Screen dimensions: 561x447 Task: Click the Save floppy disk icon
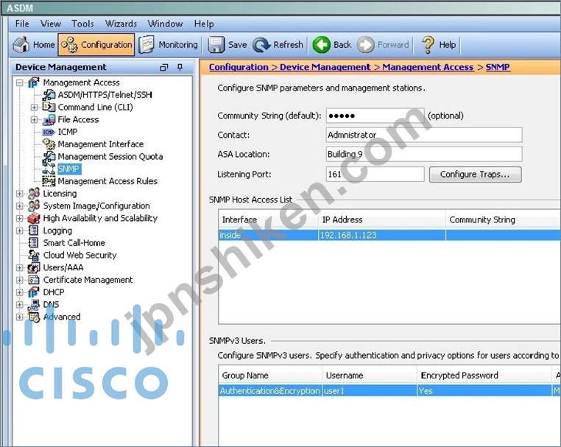216,45
